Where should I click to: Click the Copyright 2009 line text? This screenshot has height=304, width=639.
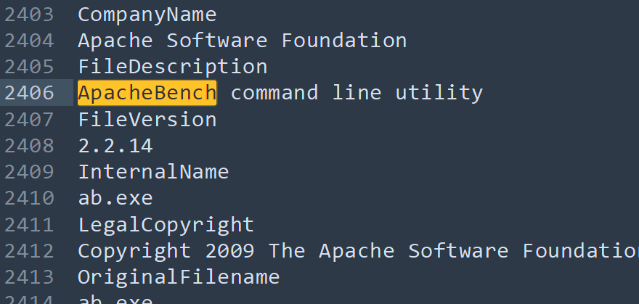coord(358,251)
